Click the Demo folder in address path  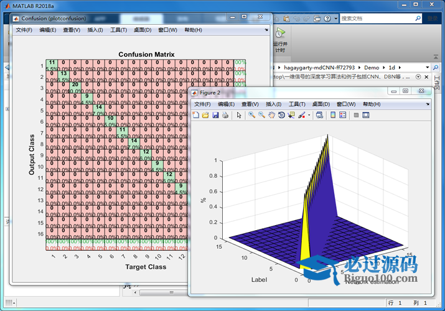coord(372,67)
